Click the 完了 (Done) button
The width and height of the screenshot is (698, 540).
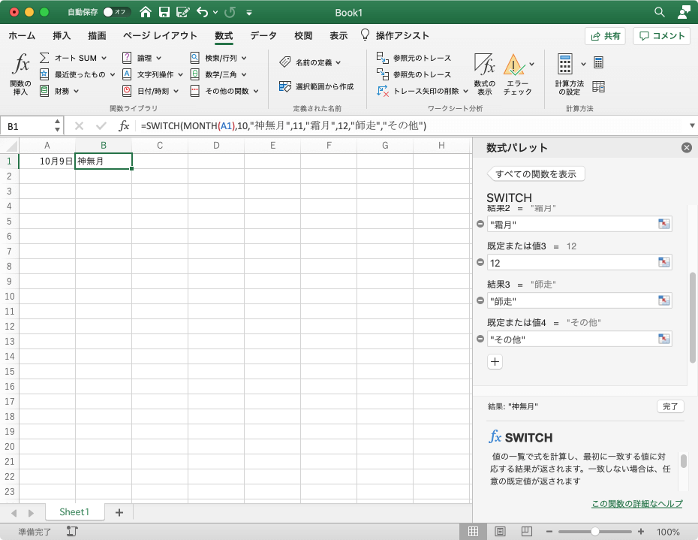[670, 406]
